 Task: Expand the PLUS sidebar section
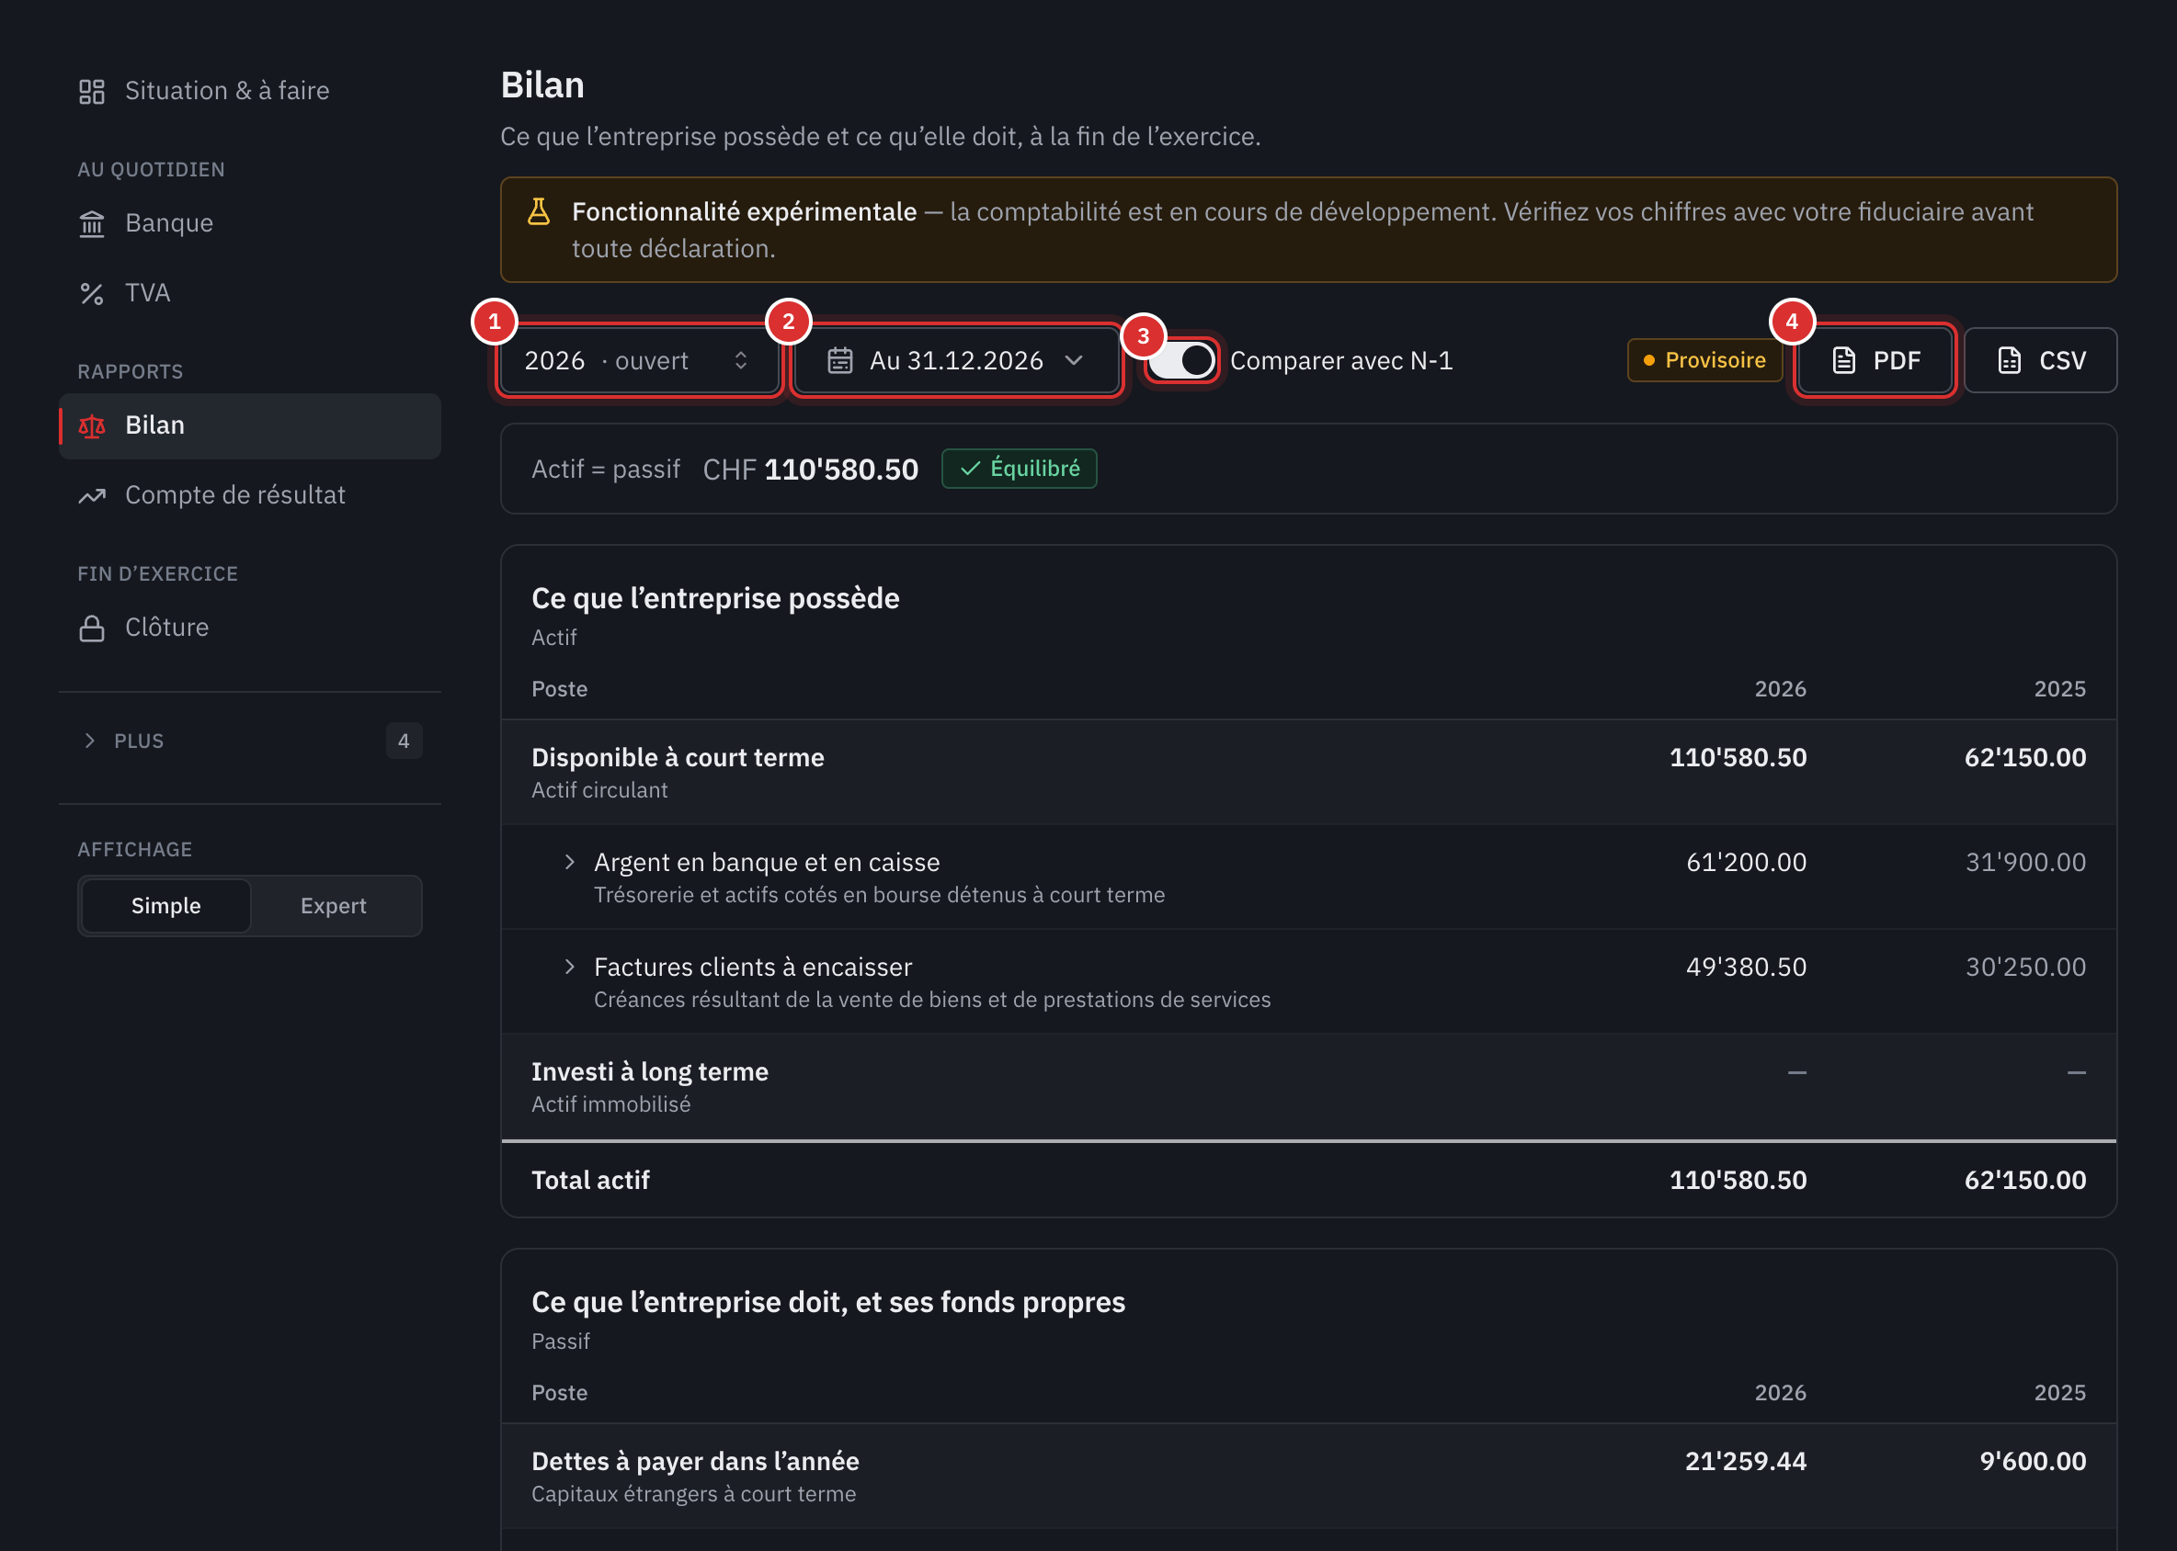point(249,742)
